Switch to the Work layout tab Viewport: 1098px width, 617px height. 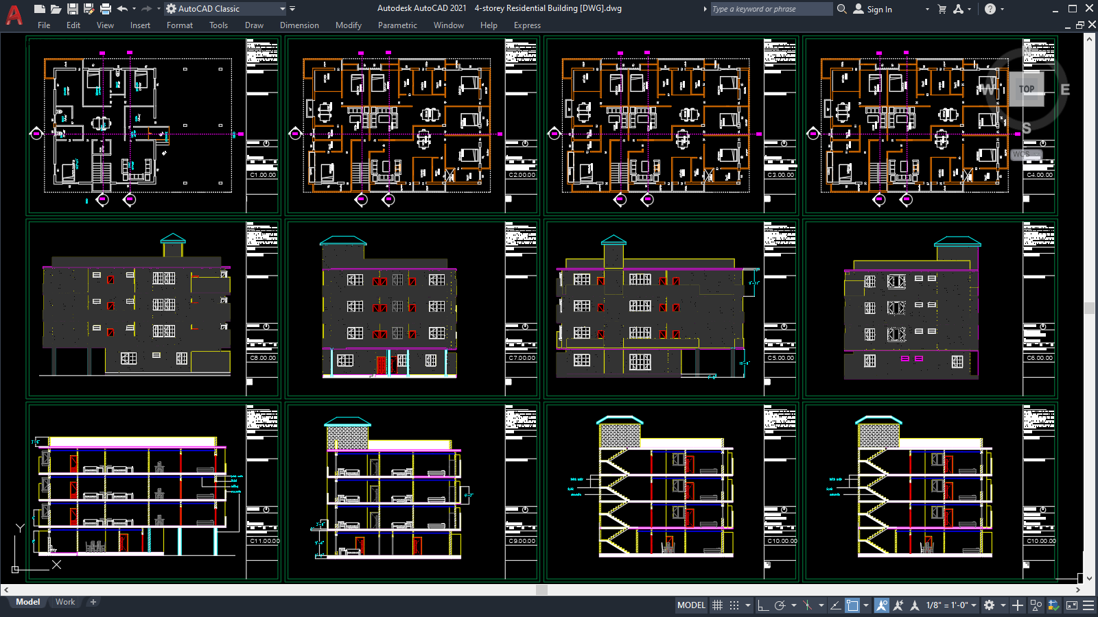coord(65,602)
